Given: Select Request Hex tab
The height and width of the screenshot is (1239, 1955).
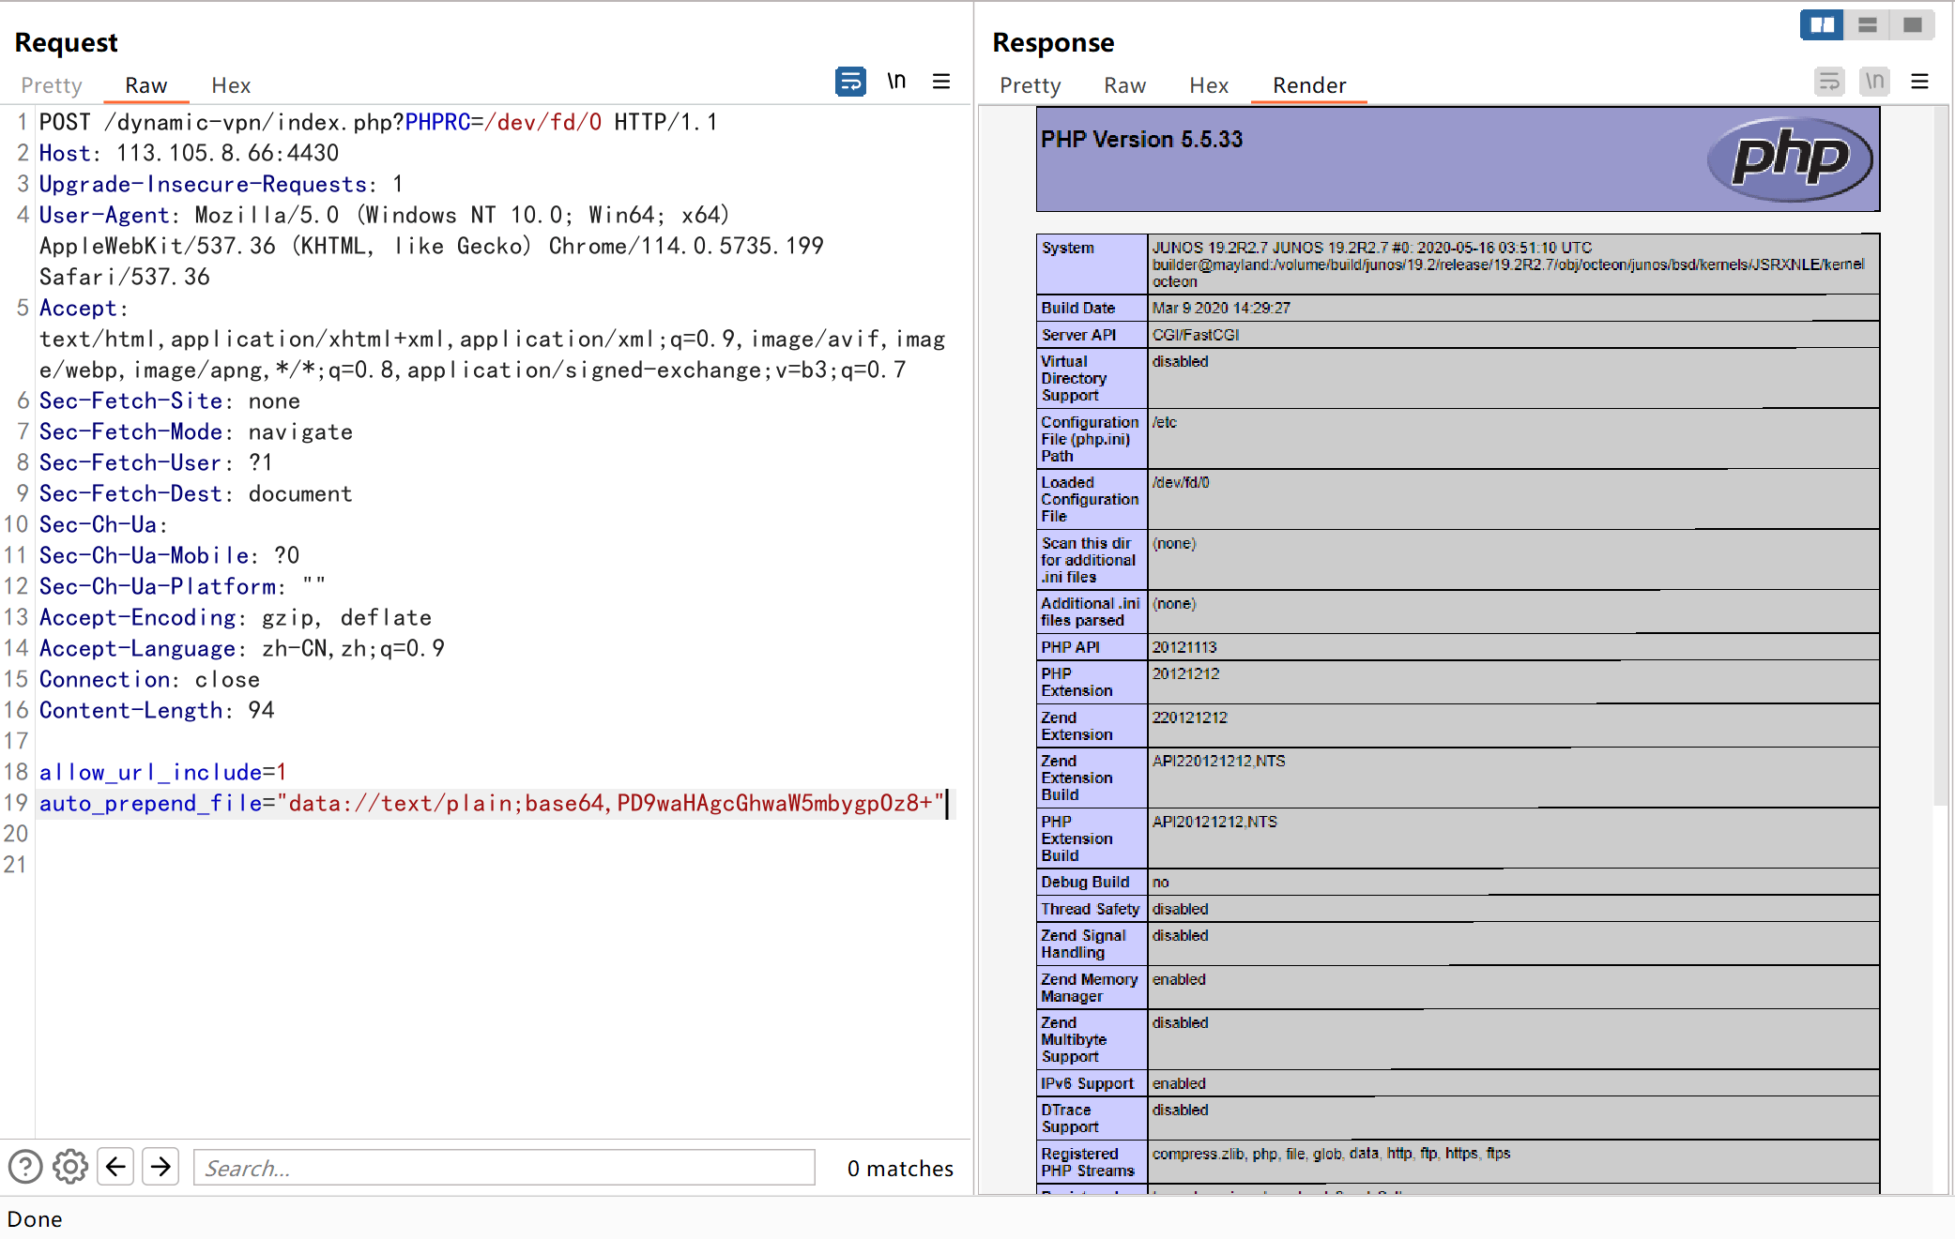Looking at the screenshot, I should coord(231,85).
